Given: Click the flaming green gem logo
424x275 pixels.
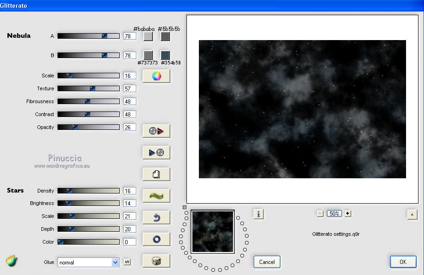Looking at the screenshot, I should (12, 261).
